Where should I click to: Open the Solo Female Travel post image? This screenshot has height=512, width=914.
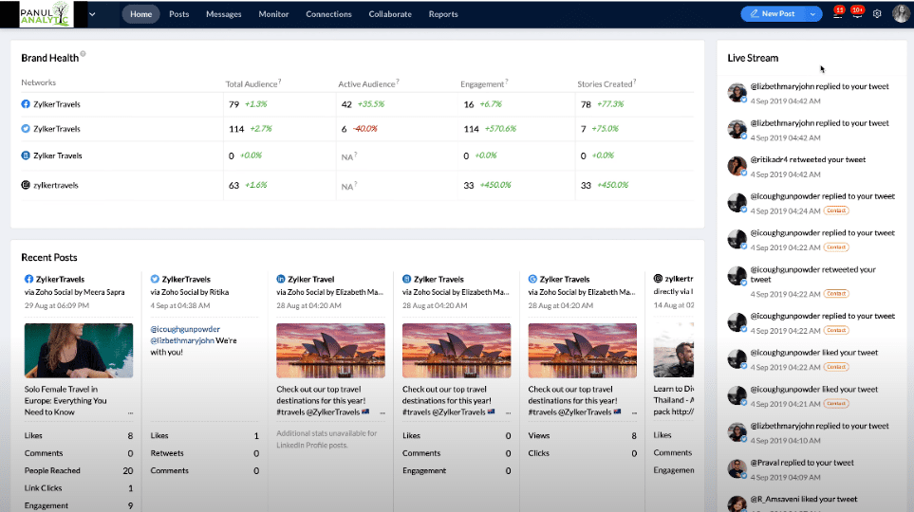79,351
